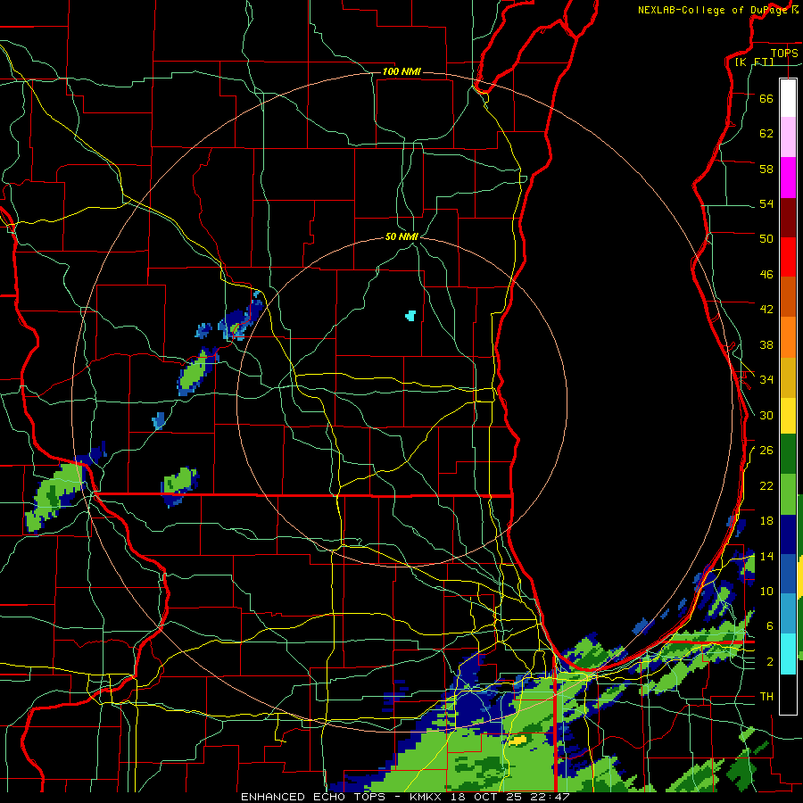Image resolution: width=803 pixels, height=803 pixels.
Task: Click the legend value 54
Action: [766, 203]
